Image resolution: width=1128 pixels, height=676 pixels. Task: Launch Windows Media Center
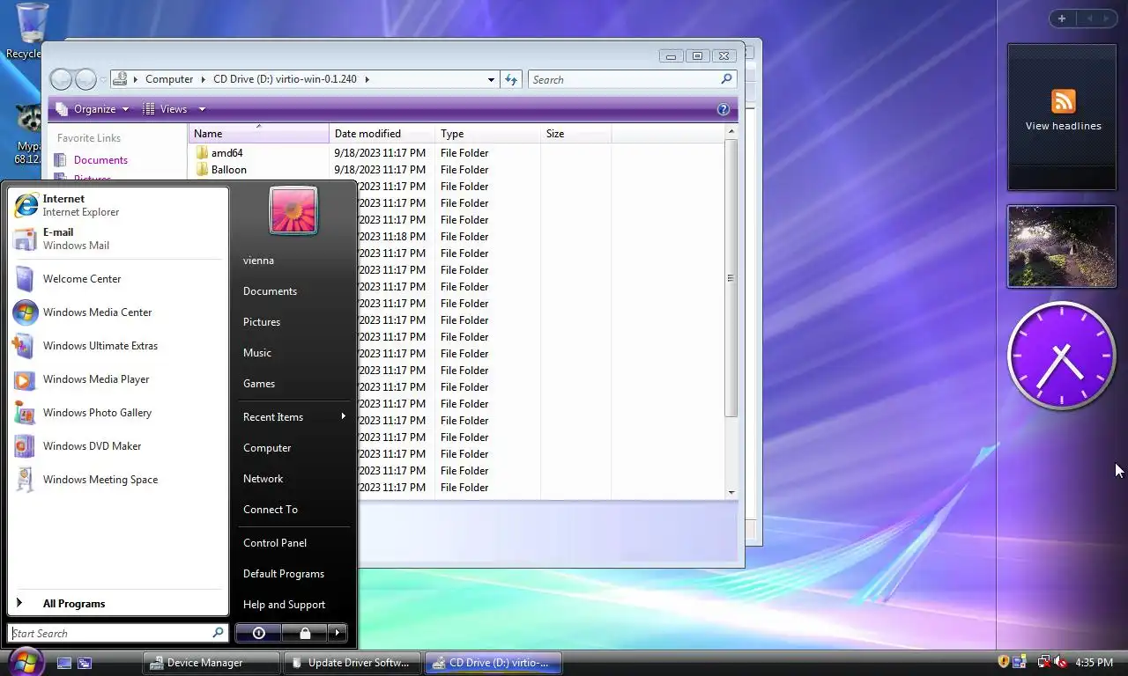coord(117,312)
